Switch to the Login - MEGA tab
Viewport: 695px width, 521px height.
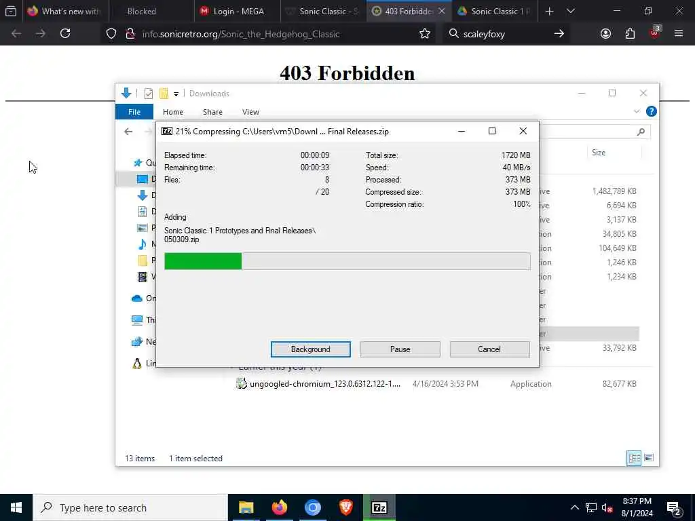(x=237, y=12)
